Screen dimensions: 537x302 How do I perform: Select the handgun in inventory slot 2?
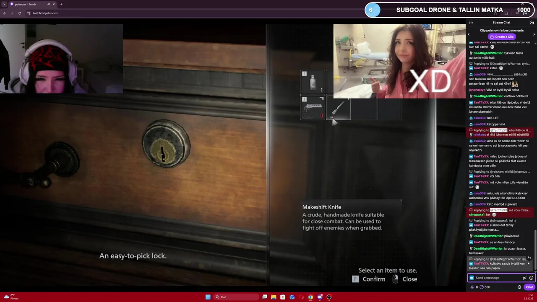(313, 108)
